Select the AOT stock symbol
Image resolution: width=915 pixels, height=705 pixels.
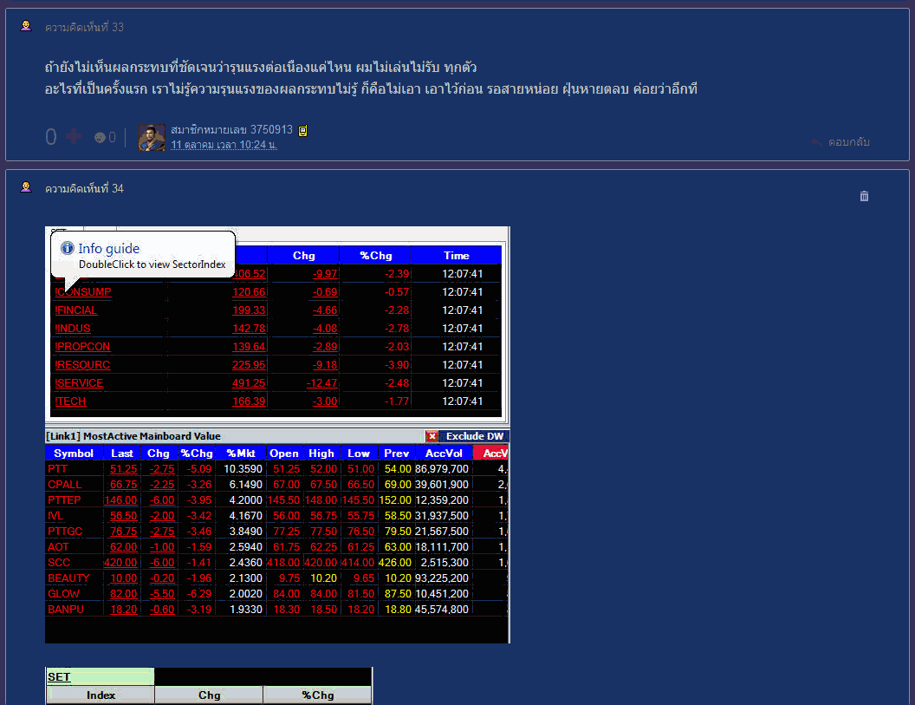pos(58,546)
